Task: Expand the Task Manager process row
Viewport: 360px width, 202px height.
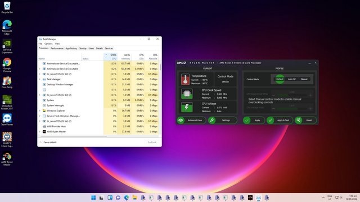Action: coord(40,79)
